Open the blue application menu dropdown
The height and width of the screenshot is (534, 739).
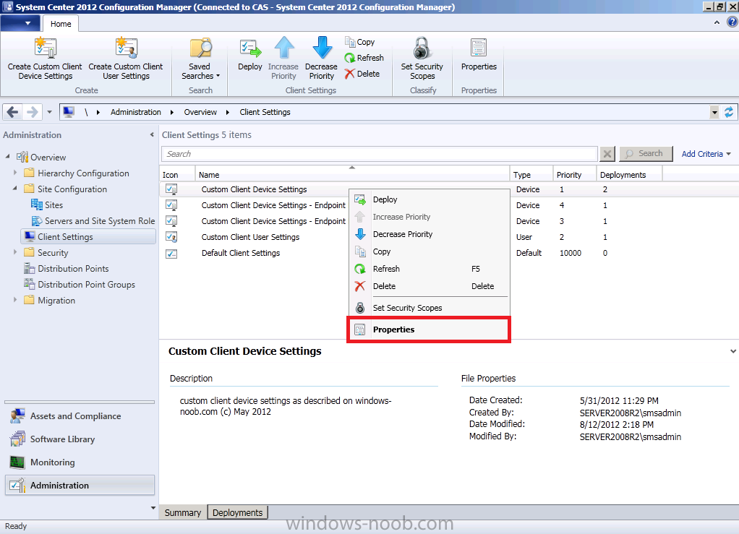[20, 23]
